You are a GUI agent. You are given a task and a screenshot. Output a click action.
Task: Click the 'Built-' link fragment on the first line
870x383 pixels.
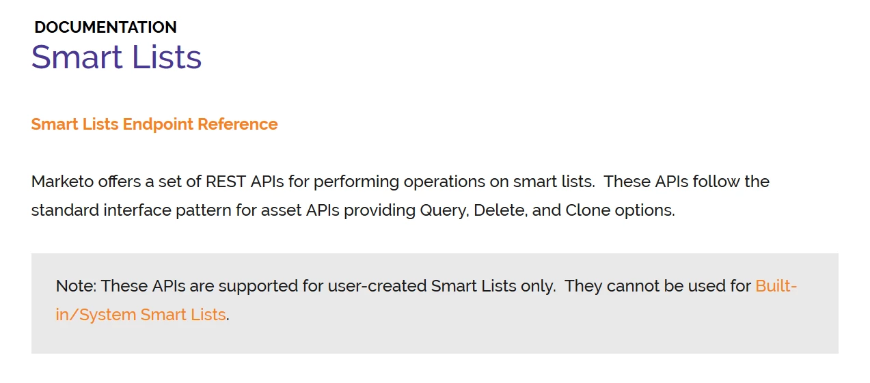tap(776, 286)
